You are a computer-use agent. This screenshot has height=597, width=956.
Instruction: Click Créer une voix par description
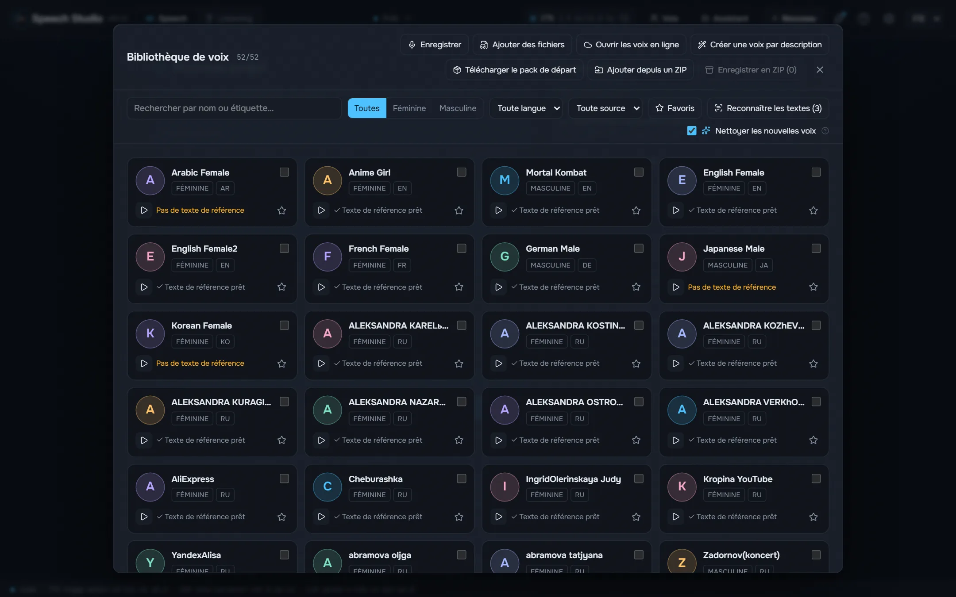coord(759,45)
